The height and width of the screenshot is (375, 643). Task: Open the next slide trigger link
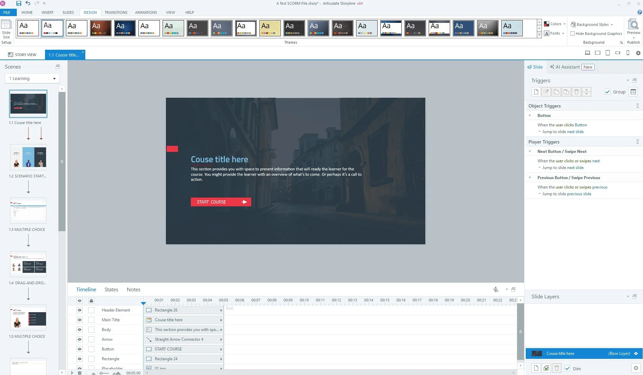pyautogui.click(x=575, y=131)
